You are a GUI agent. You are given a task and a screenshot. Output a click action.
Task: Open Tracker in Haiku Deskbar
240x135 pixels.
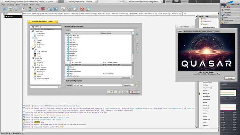pyautogui.click(x=230, y=10)
